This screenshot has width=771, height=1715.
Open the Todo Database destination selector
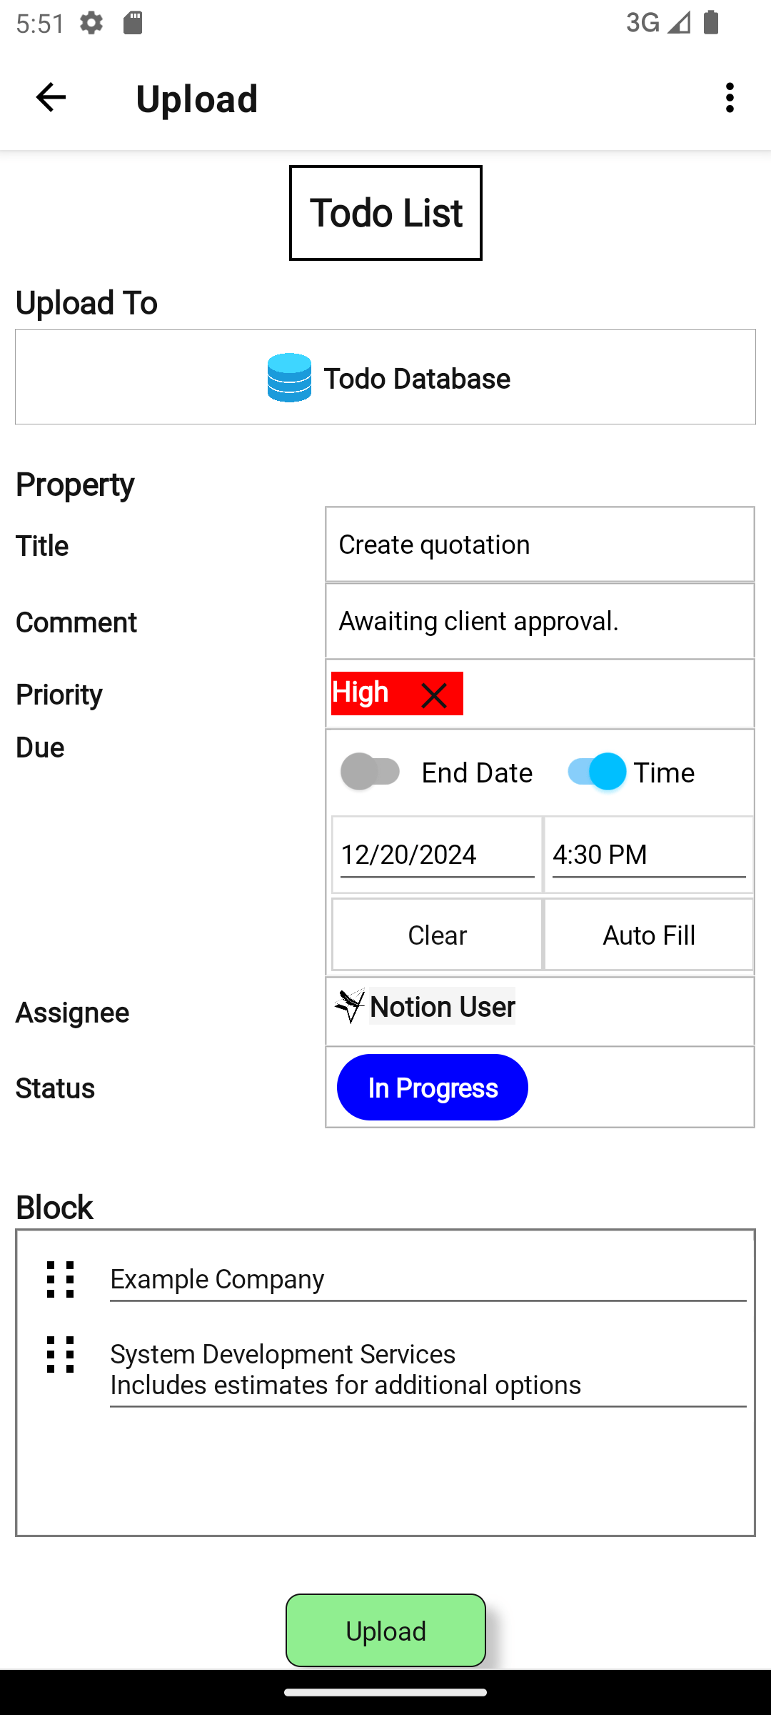pos(385,377)
